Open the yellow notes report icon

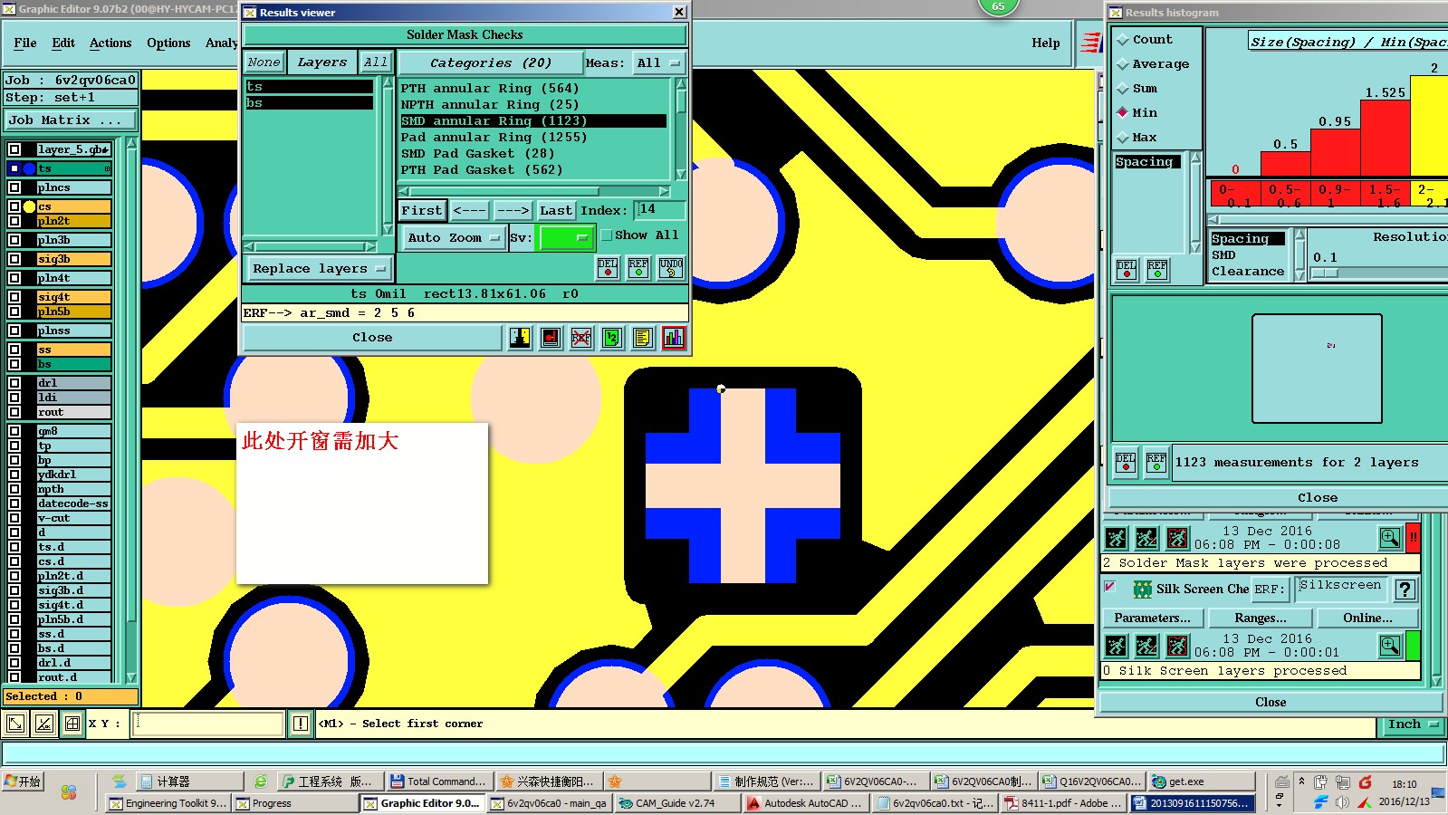click(x=643, y=338)
